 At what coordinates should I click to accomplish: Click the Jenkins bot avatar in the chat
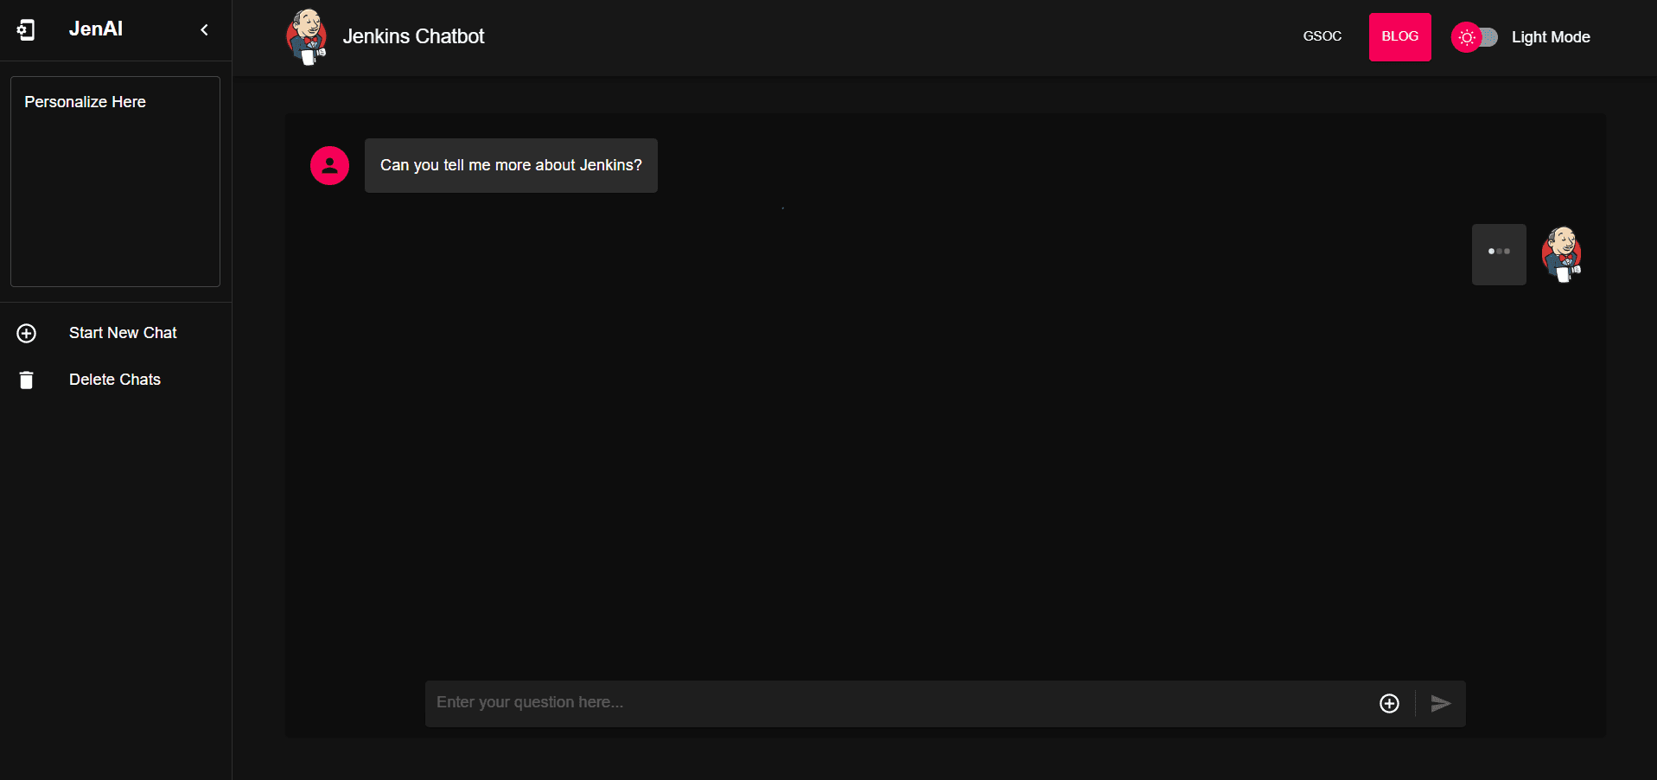(1562, 254)
